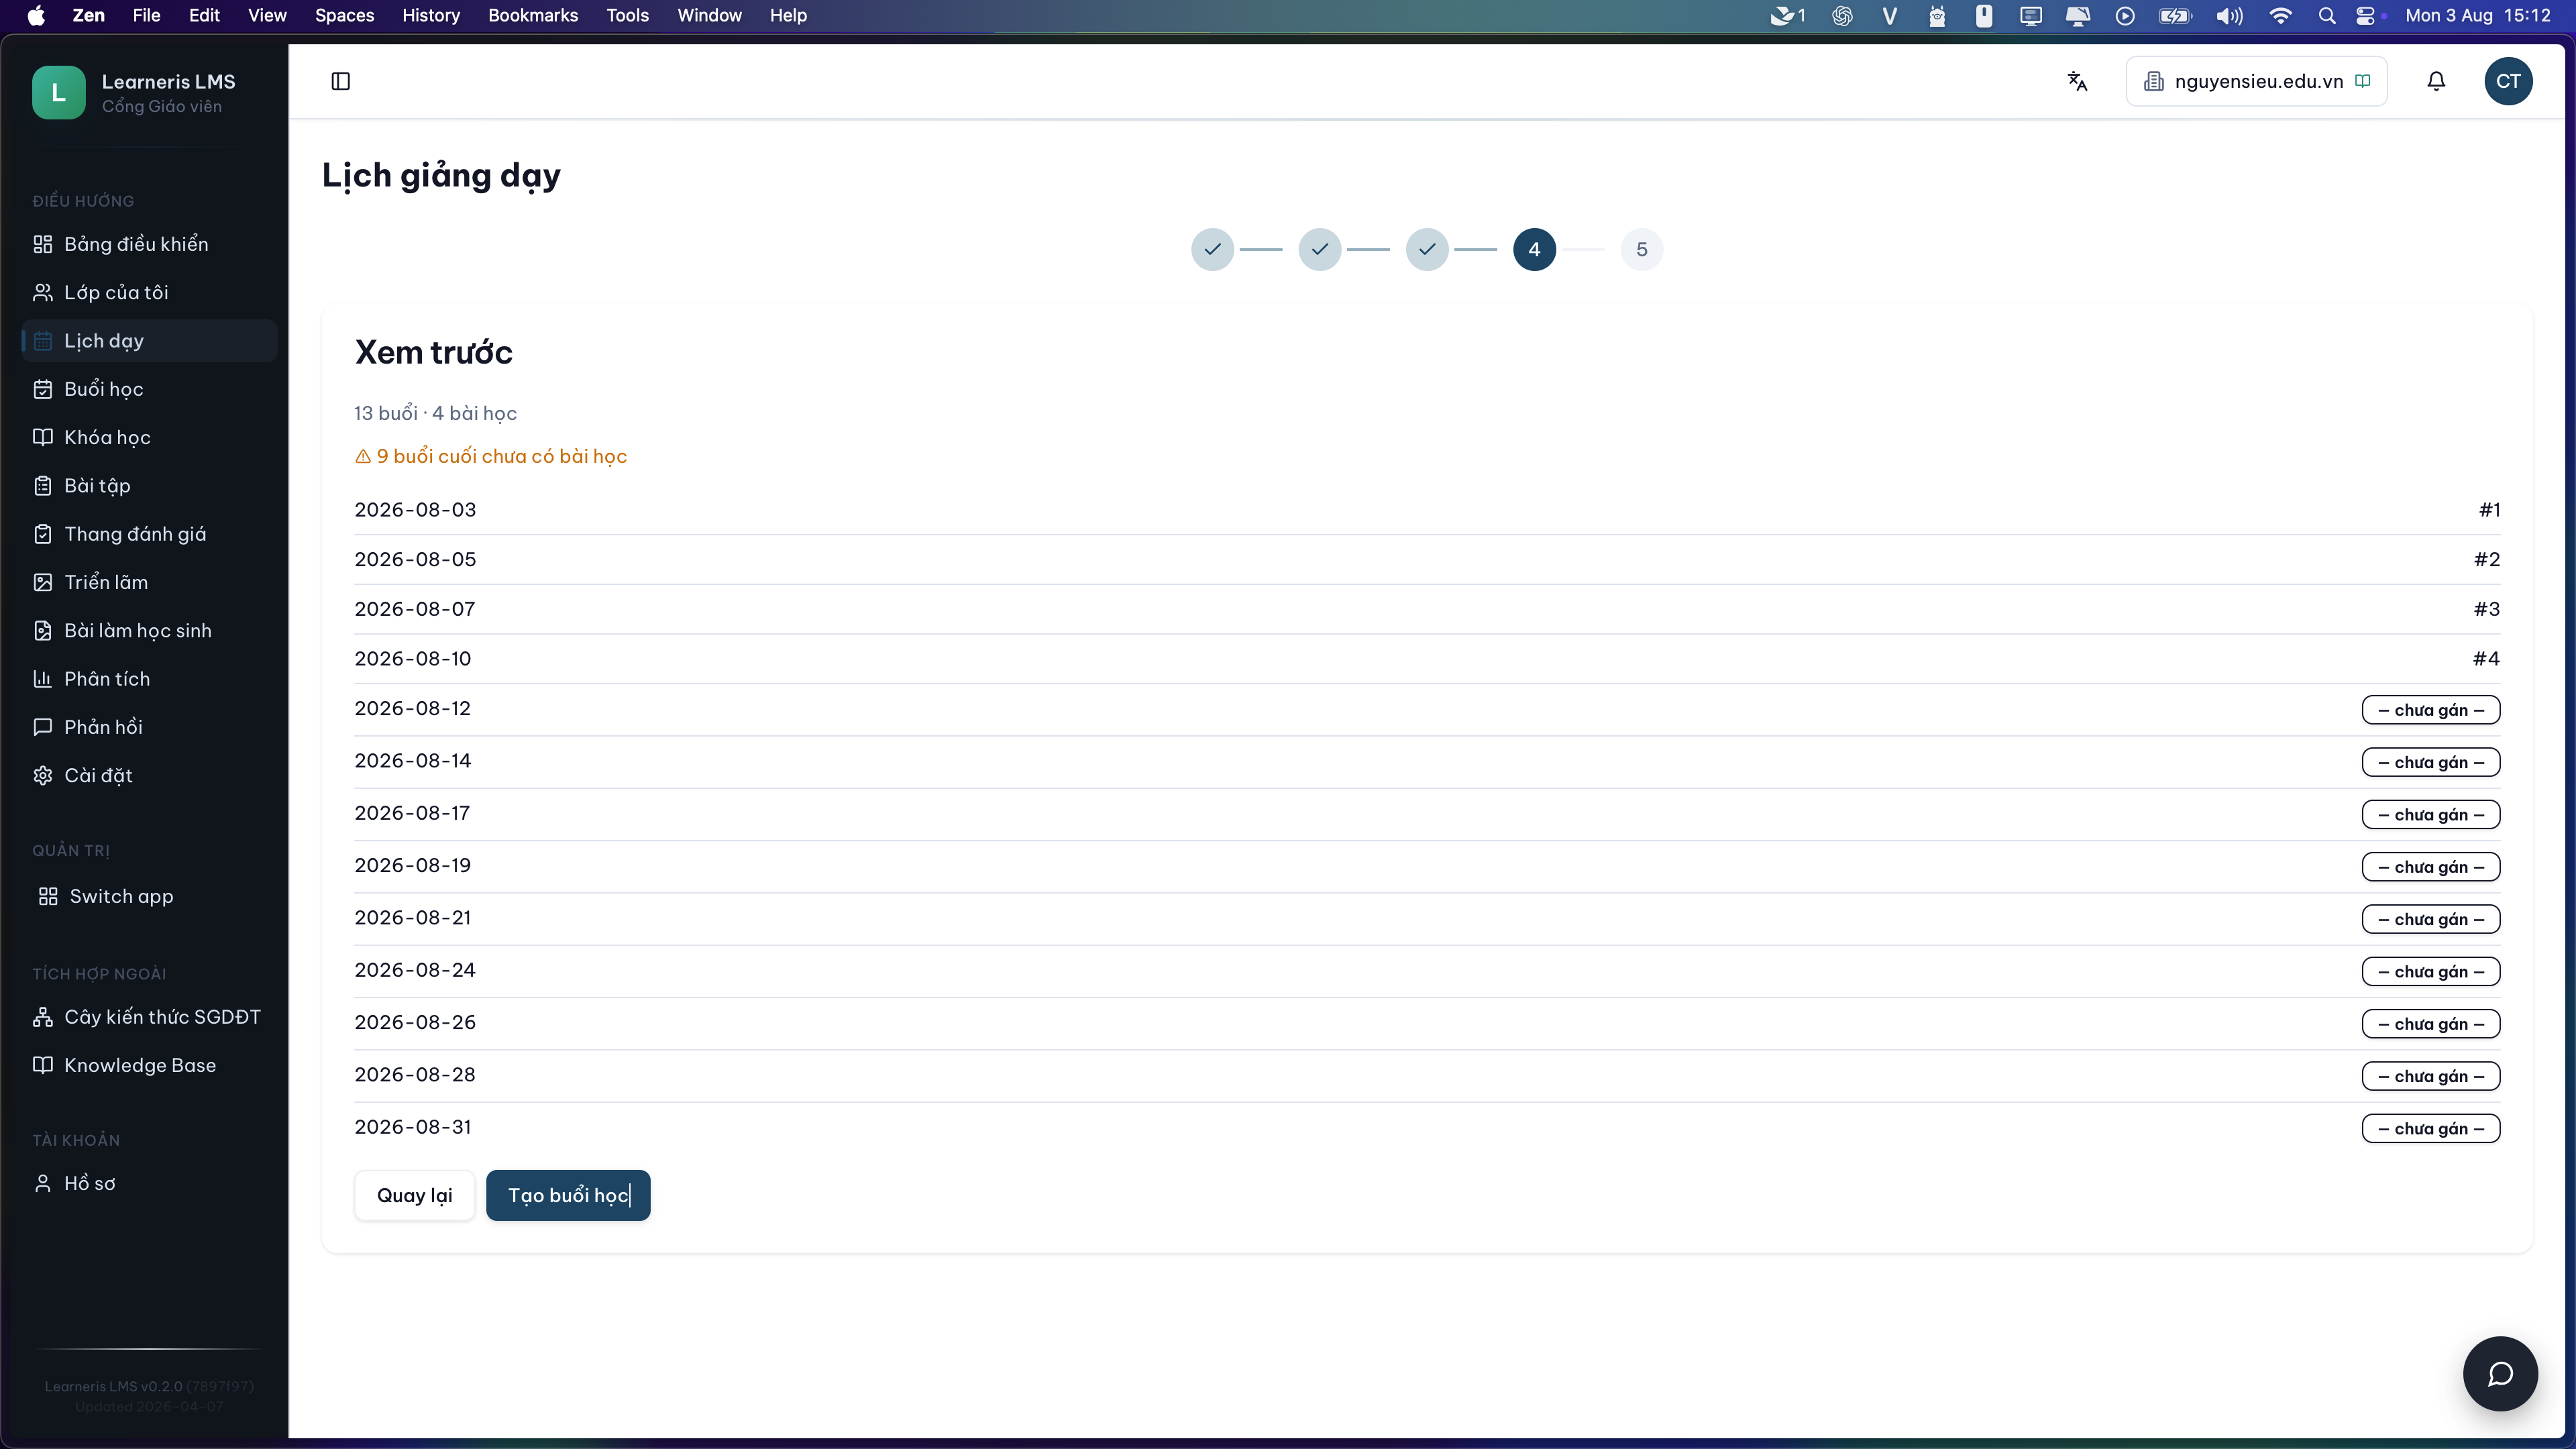This screenshot has height=1449, width=2576.
Task: Open Switch app in sidebar
Action: click(149, 896)
